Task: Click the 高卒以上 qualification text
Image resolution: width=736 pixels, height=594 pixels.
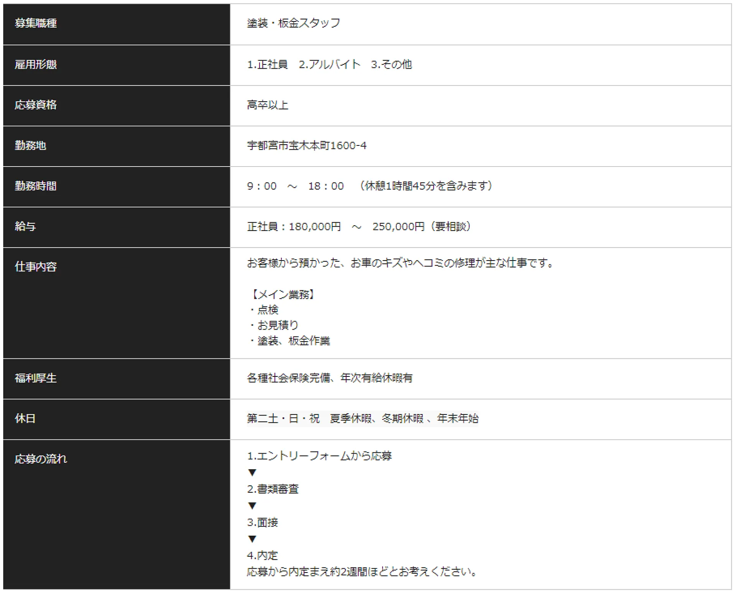Action: 267,105
